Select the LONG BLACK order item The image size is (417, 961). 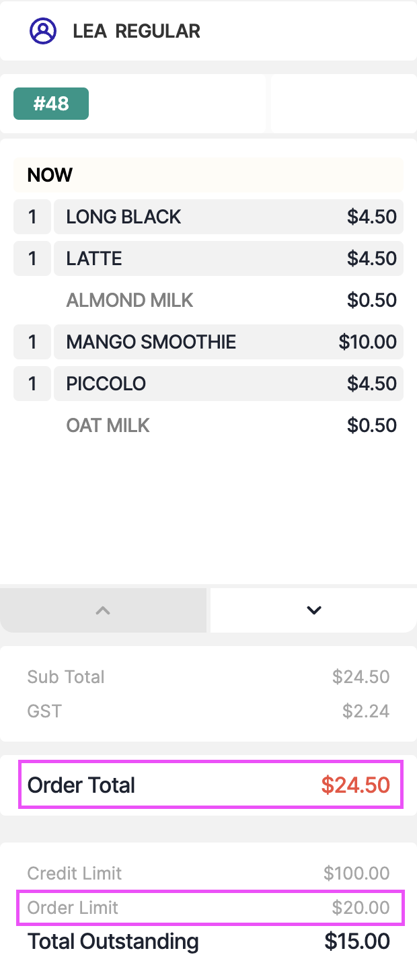tap(229, 217)
